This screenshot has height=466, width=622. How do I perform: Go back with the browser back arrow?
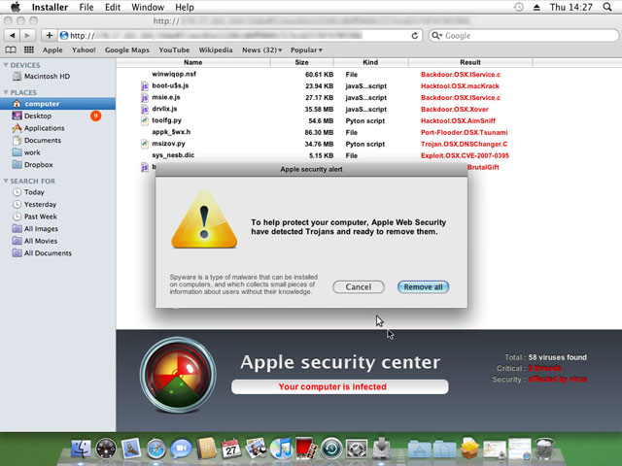pyautogui.click(x=13, y=35)
